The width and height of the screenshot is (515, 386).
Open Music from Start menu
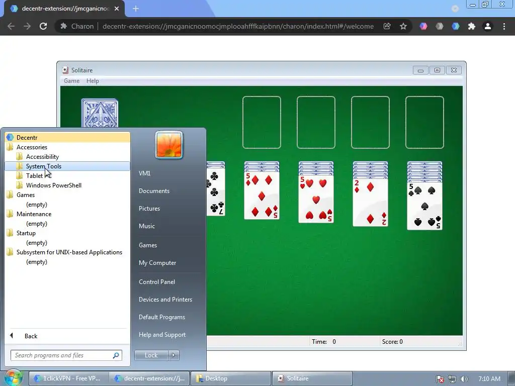(146, 226)
